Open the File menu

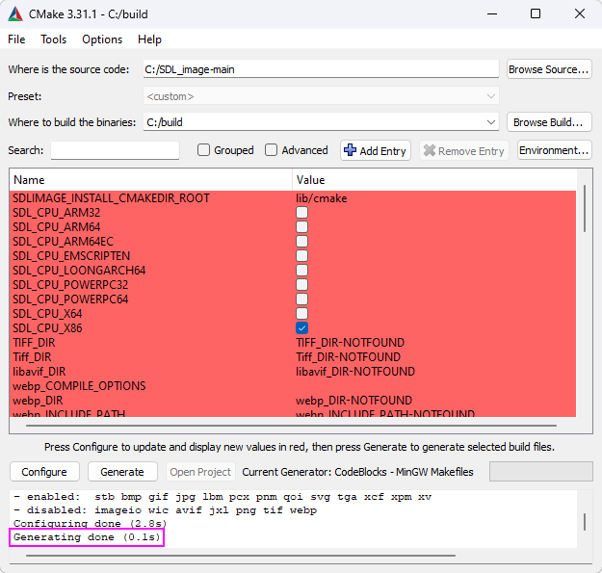coord(16,39)
